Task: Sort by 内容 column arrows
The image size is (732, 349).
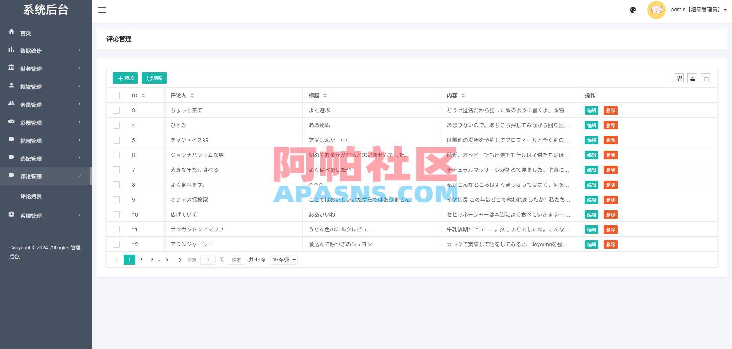Action: click(463, 95)
